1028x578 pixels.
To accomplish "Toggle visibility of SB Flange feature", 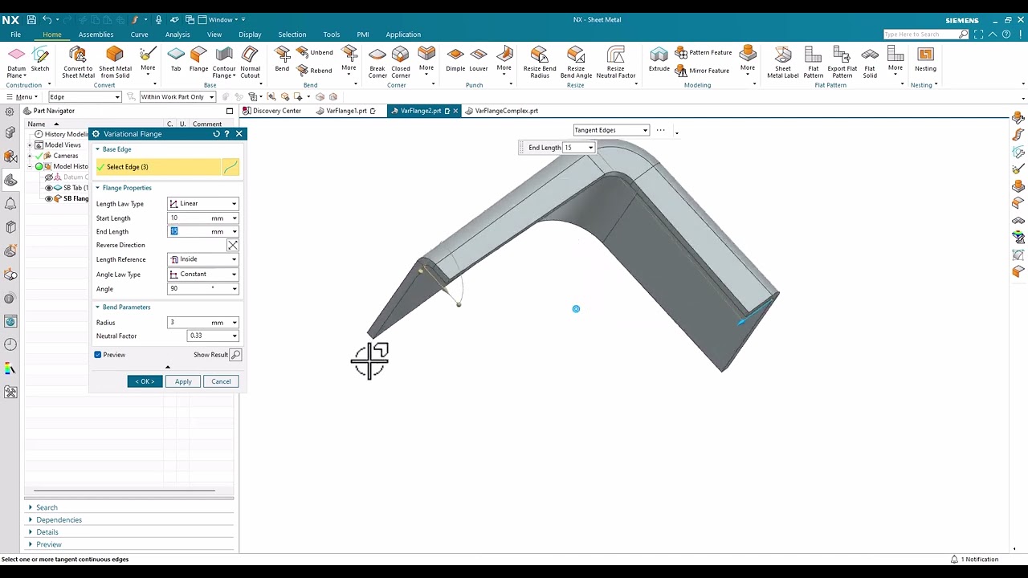I will 49,198.
